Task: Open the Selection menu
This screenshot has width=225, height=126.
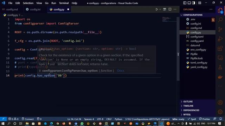Action: tap(28, 3)
